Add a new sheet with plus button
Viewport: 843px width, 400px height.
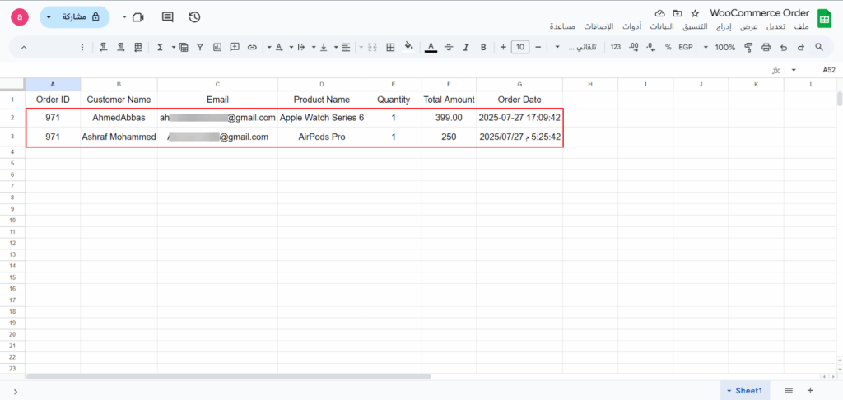(x=810, y=390)
